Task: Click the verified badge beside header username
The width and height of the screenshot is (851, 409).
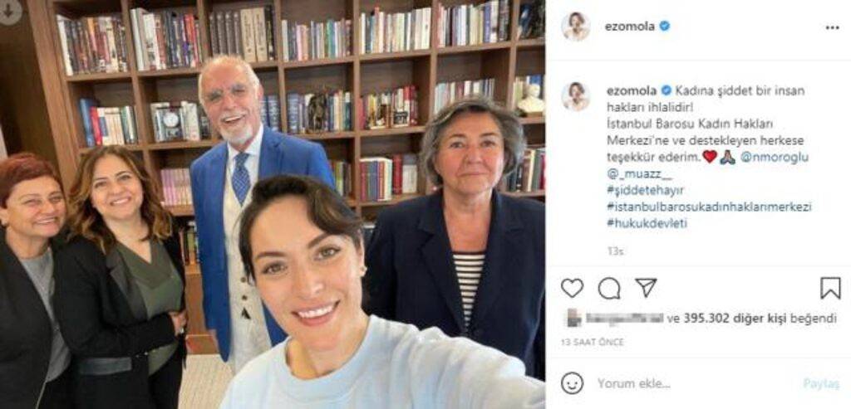Action: 664,26
